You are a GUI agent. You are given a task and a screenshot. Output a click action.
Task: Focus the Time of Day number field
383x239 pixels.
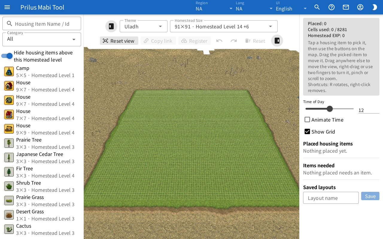(x=369, y=110)
